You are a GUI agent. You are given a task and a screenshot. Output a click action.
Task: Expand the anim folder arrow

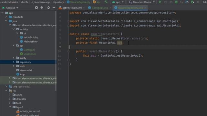click(x=10, y=95)
